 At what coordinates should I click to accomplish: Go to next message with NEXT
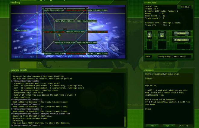pyautogui.click(x=170, y=125)
